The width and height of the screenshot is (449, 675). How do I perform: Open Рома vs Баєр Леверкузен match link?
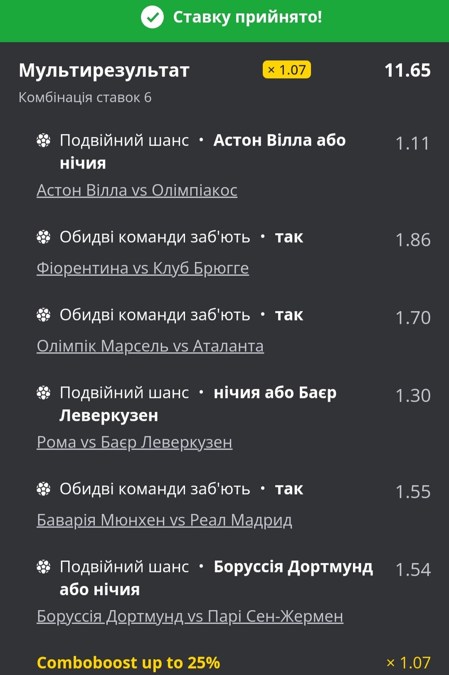pyautogui.click(x=134, y=443)
